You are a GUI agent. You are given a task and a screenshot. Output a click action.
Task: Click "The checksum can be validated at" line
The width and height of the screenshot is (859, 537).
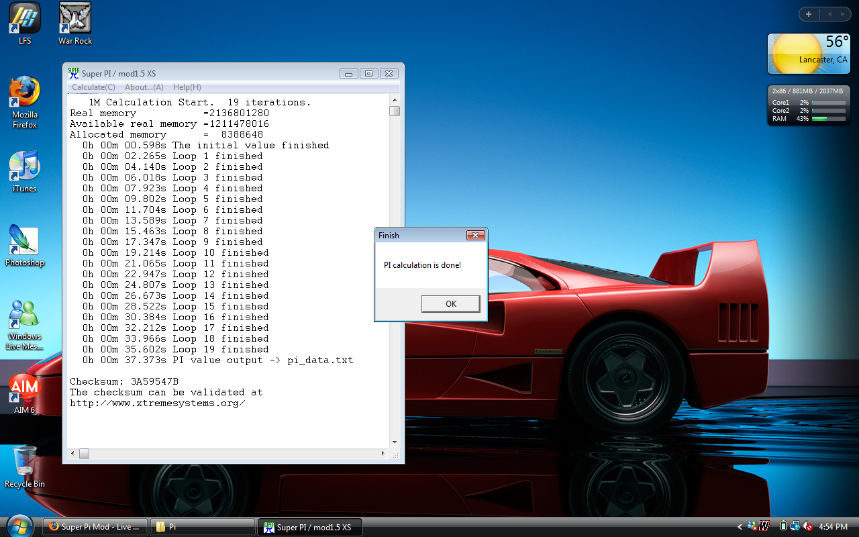click(166, 392)
